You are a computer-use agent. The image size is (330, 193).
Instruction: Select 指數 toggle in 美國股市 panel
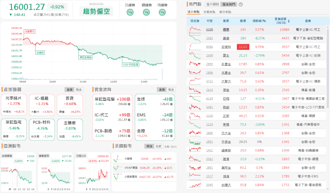[x=159, y=146]
